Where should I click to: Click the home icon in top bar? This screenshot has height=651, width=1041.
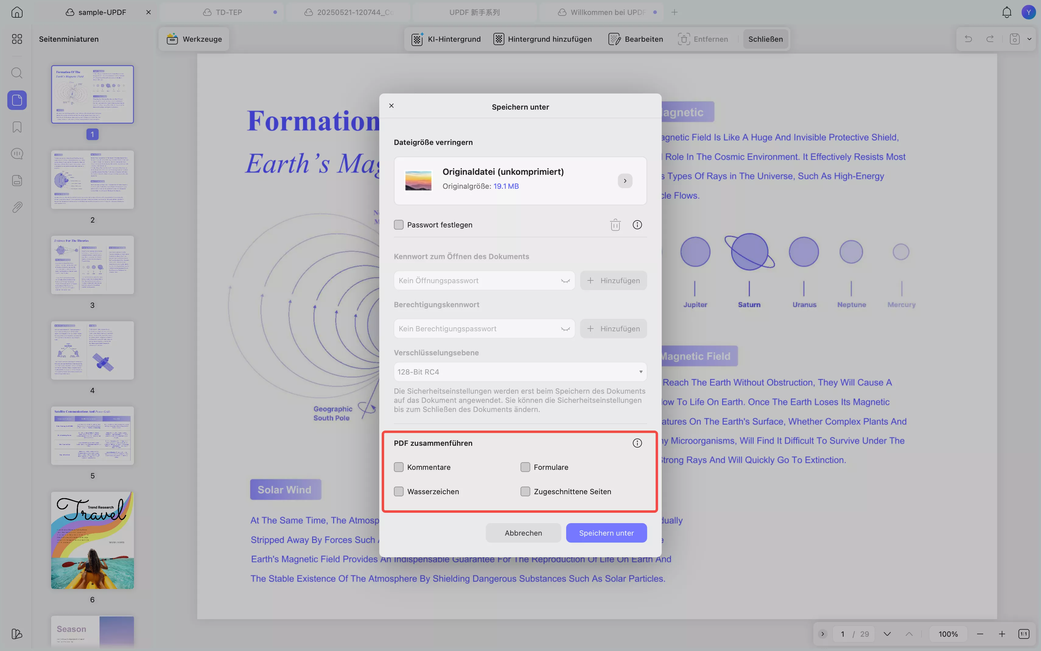coord(17,12)
